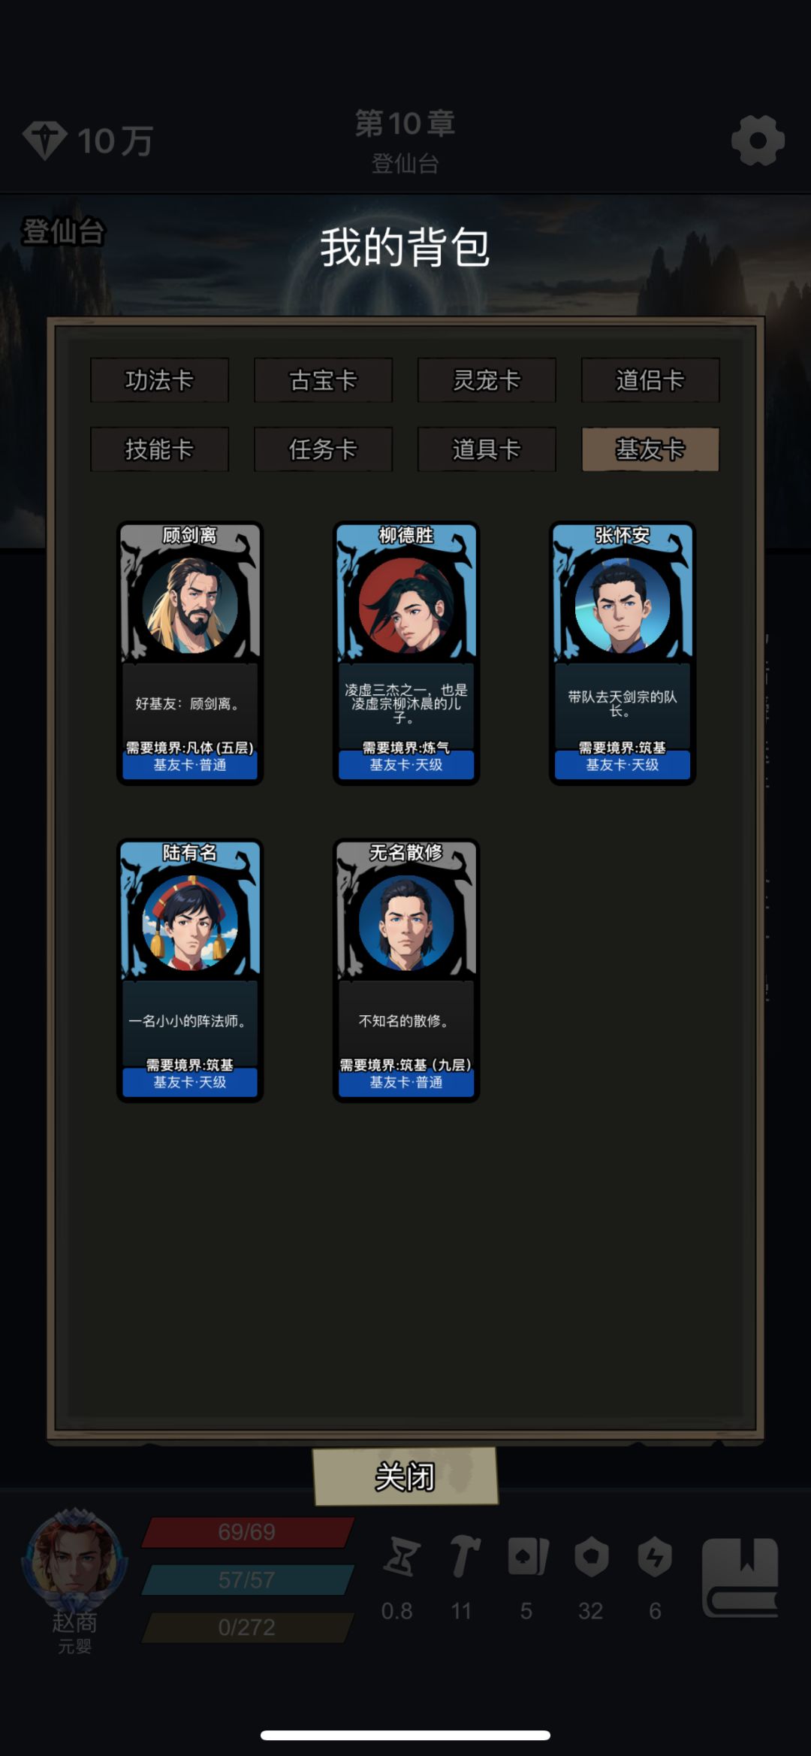Open the 赵商 character avatar
811x1756 pixels.
tap(73, 1555)
